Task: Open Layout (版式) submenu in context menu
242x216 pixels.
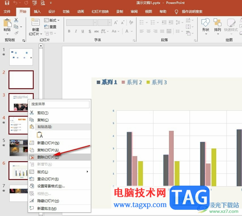Action: coord(59,172)
